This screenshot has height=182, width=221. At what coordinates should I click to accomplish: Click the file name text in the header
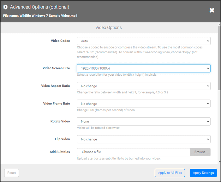click(40, 16)
